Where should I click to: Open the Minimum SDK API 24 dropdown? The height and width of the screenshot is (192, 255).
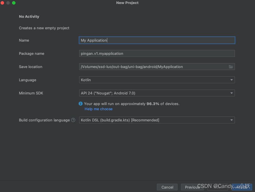tap(157, 93)
